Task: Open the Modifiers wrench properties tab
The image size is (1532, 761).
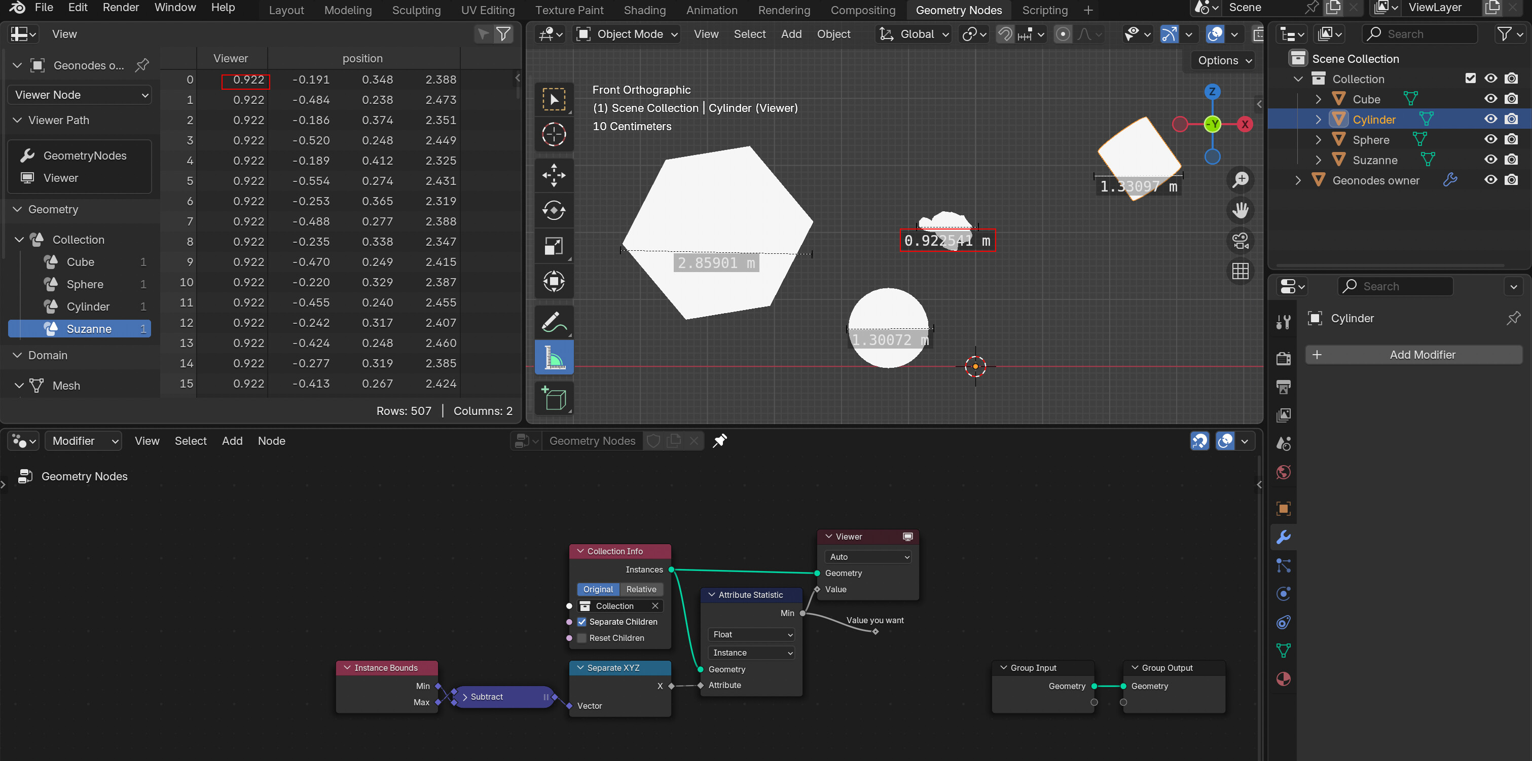Action: tap(1284, 537)
